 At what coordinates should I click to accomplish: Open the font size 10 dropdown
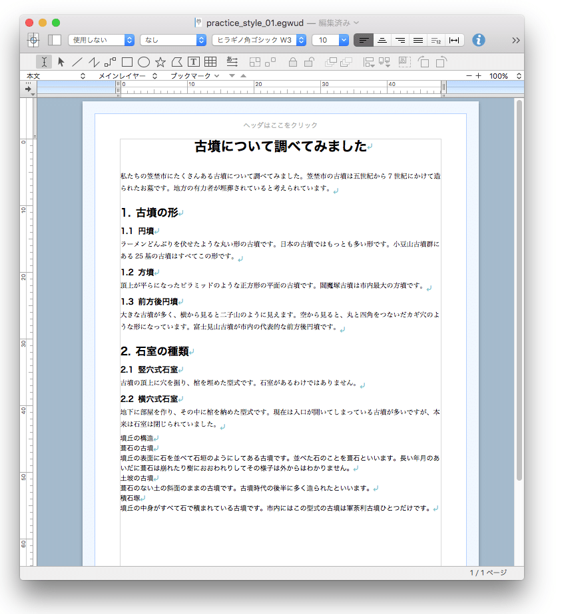(x=330, y=39)
